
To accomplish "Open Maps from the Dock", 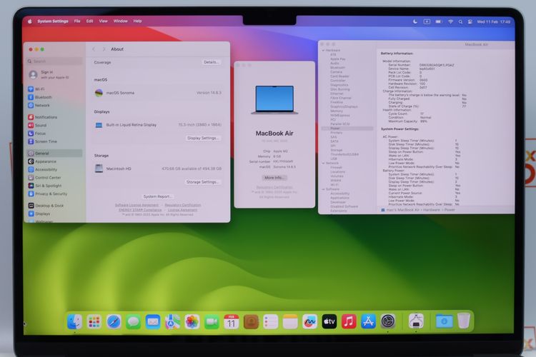I will tap(172, 321).
